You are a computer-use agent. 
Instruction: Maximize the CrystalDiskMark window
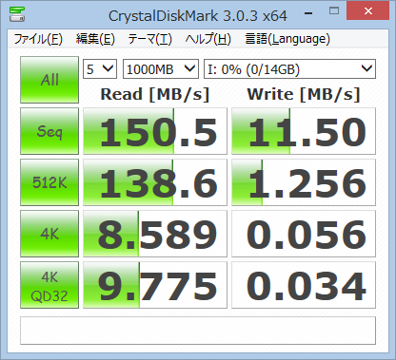pyautogui.click(x=334, y=11)
